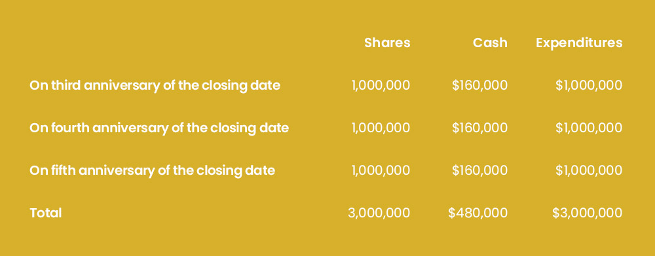Select the third anniversary row label
Image resolution: width=655 pixels, height=256 pixels.
click(155, 86)
